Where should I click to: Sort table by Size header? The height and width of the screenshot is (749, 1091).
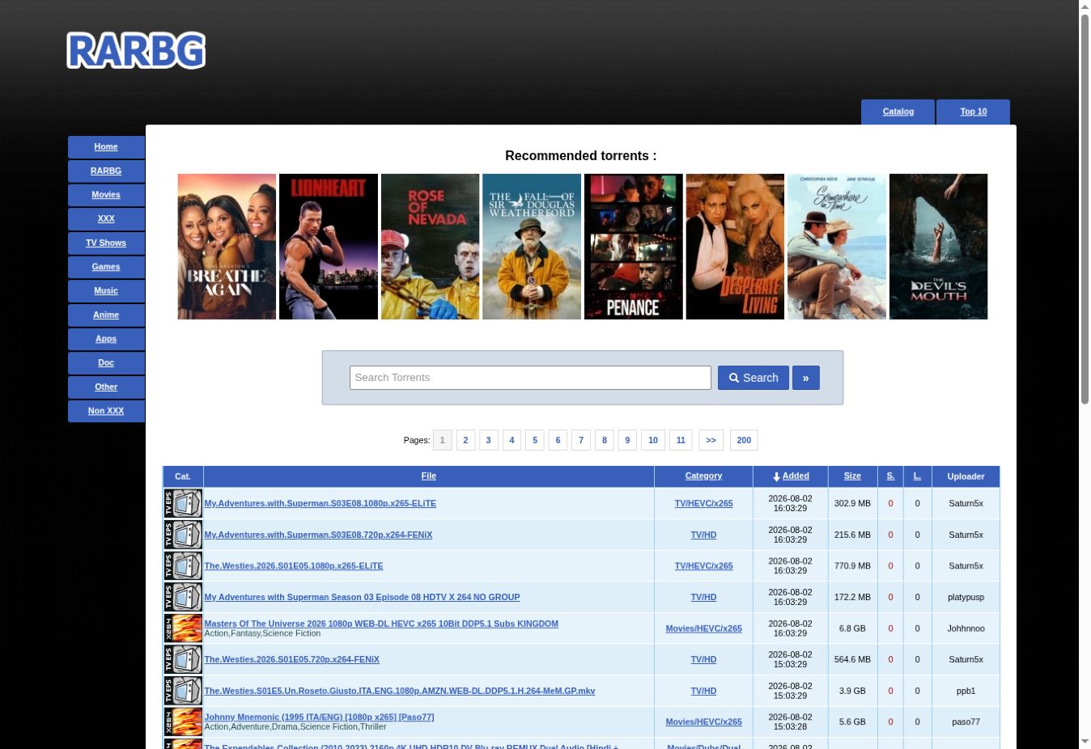point(852,476)
